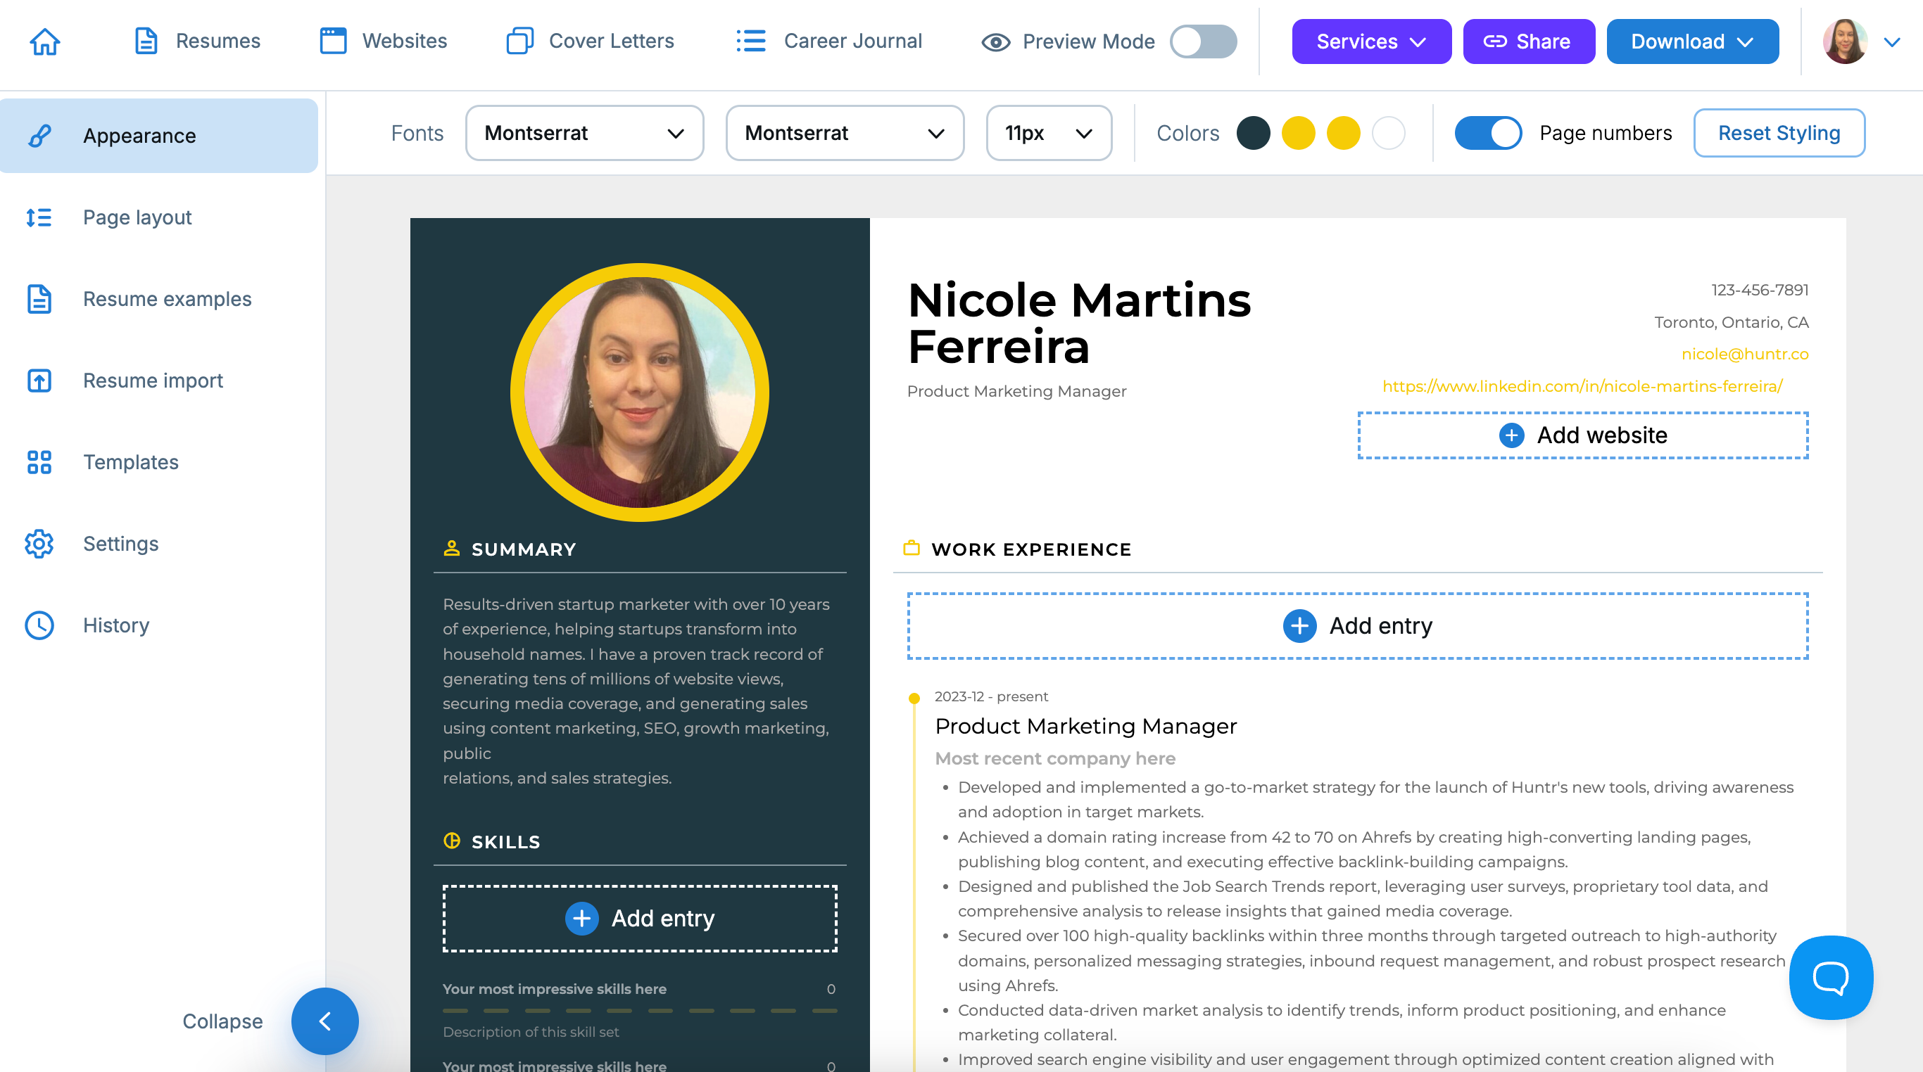This screenshot has height=1072, width=1923.
Task: Go to the Career Journal tab
Action: 828,41
